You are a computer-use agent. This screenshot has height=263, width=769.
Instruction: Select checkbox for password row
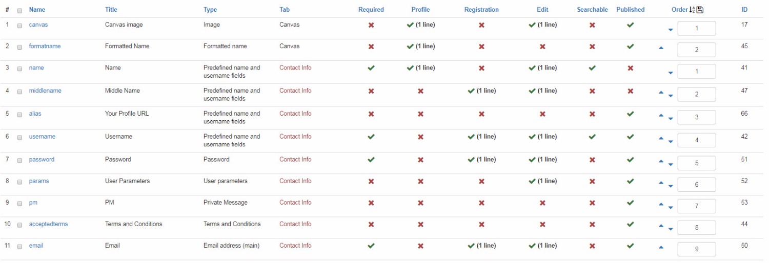19,160
